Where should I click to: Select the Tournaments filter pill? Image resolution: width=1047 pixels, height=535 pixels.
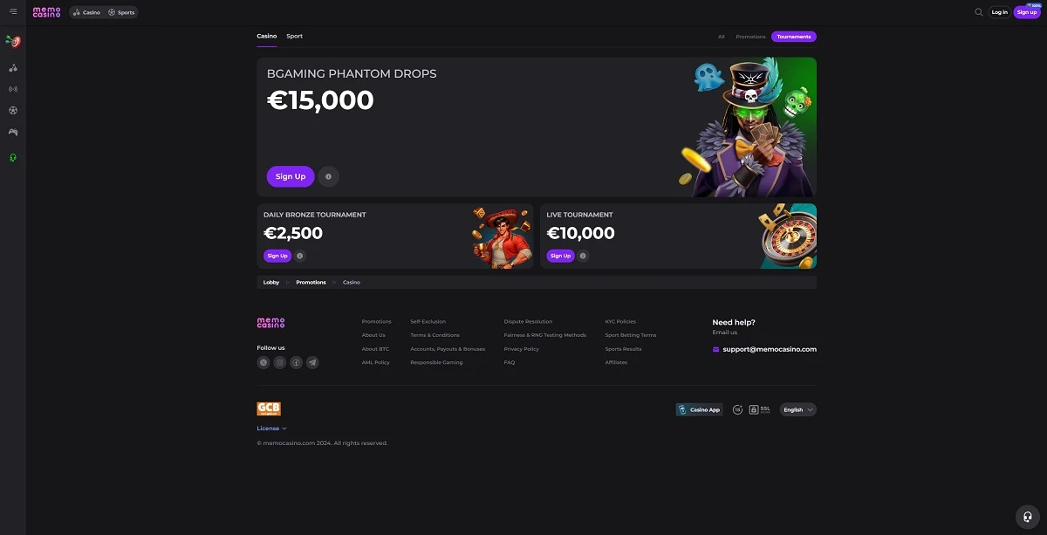pos(794,37)
